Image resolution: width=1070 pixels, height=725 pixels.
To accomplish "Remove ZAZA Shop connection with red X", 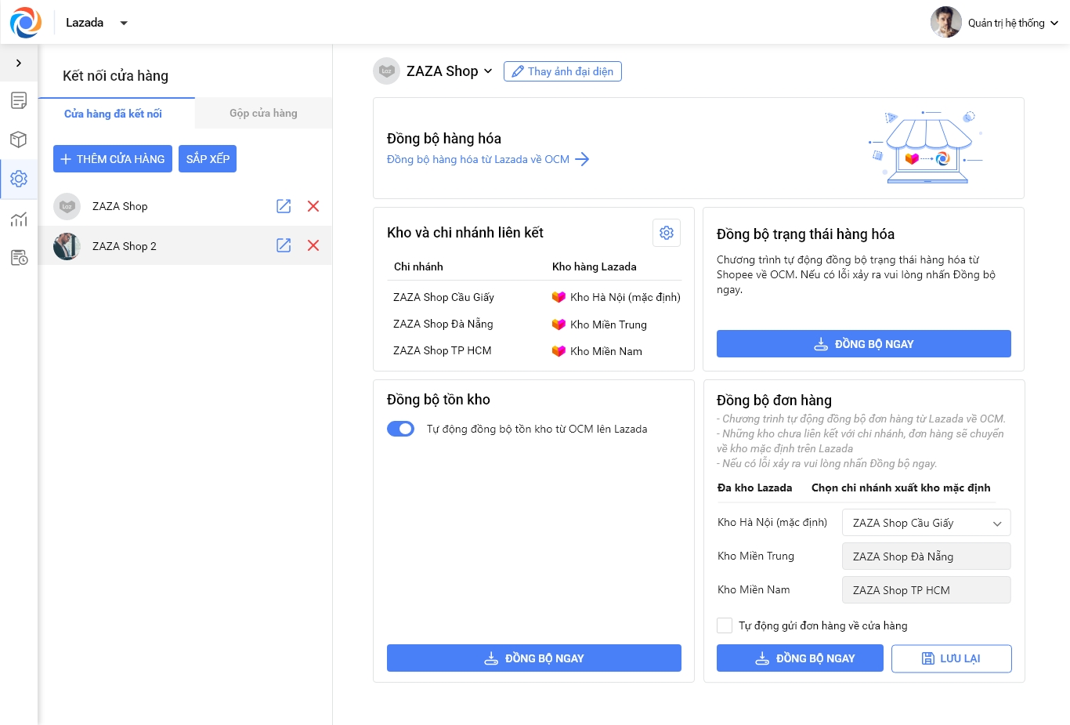I will (313, 206).
